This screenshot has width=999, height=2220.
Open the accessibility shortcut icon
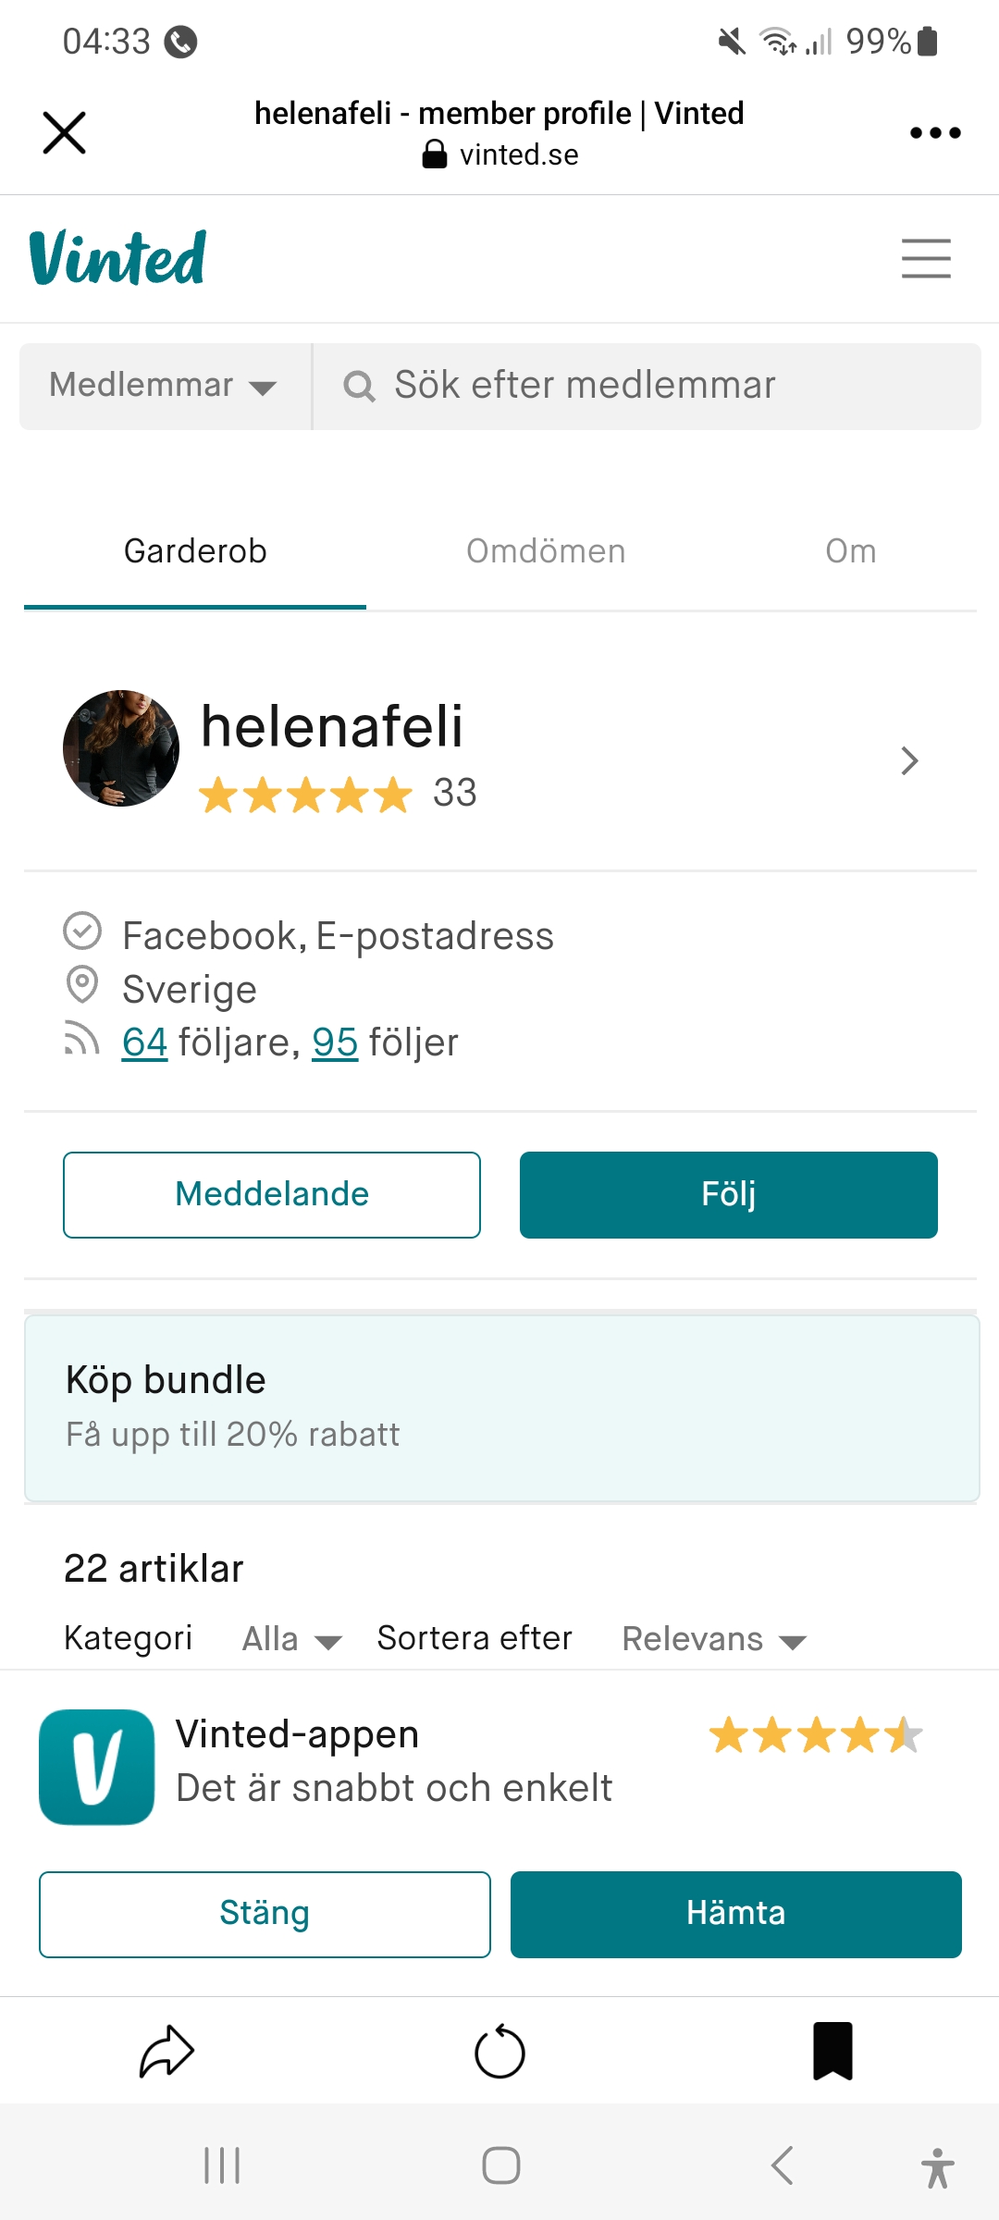(x=937, y=2167)
